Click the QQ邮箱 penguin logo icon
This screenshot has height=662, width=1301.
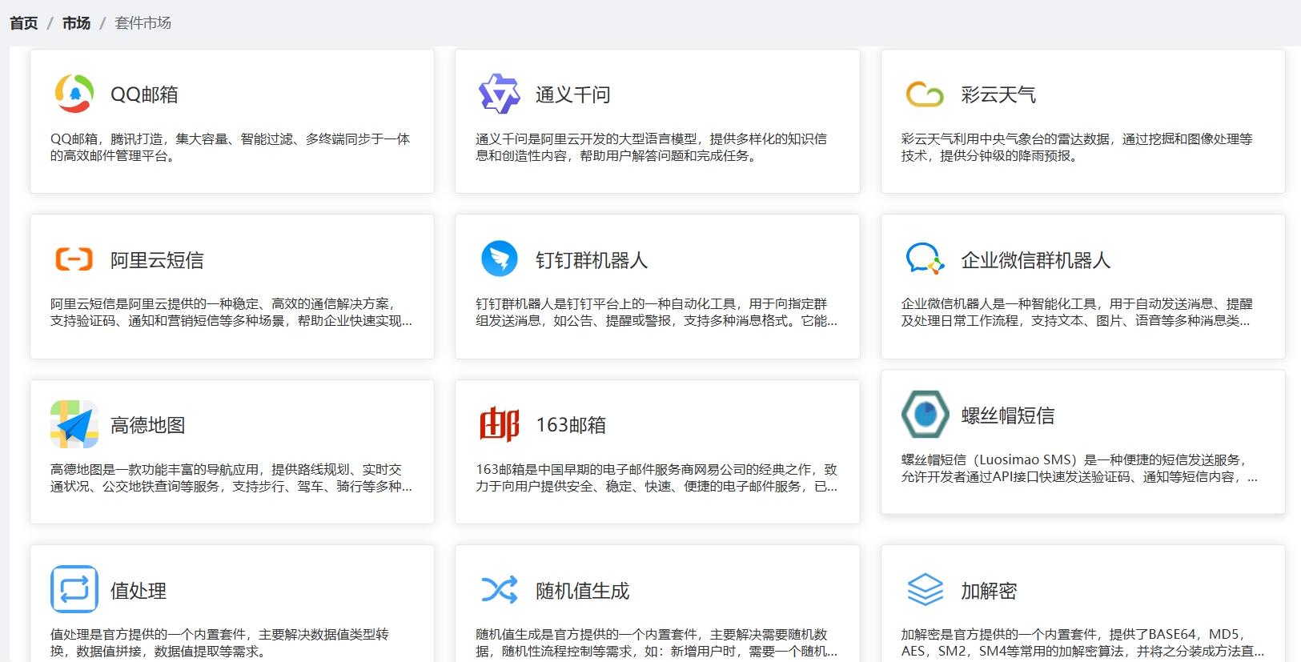[74, 94]
